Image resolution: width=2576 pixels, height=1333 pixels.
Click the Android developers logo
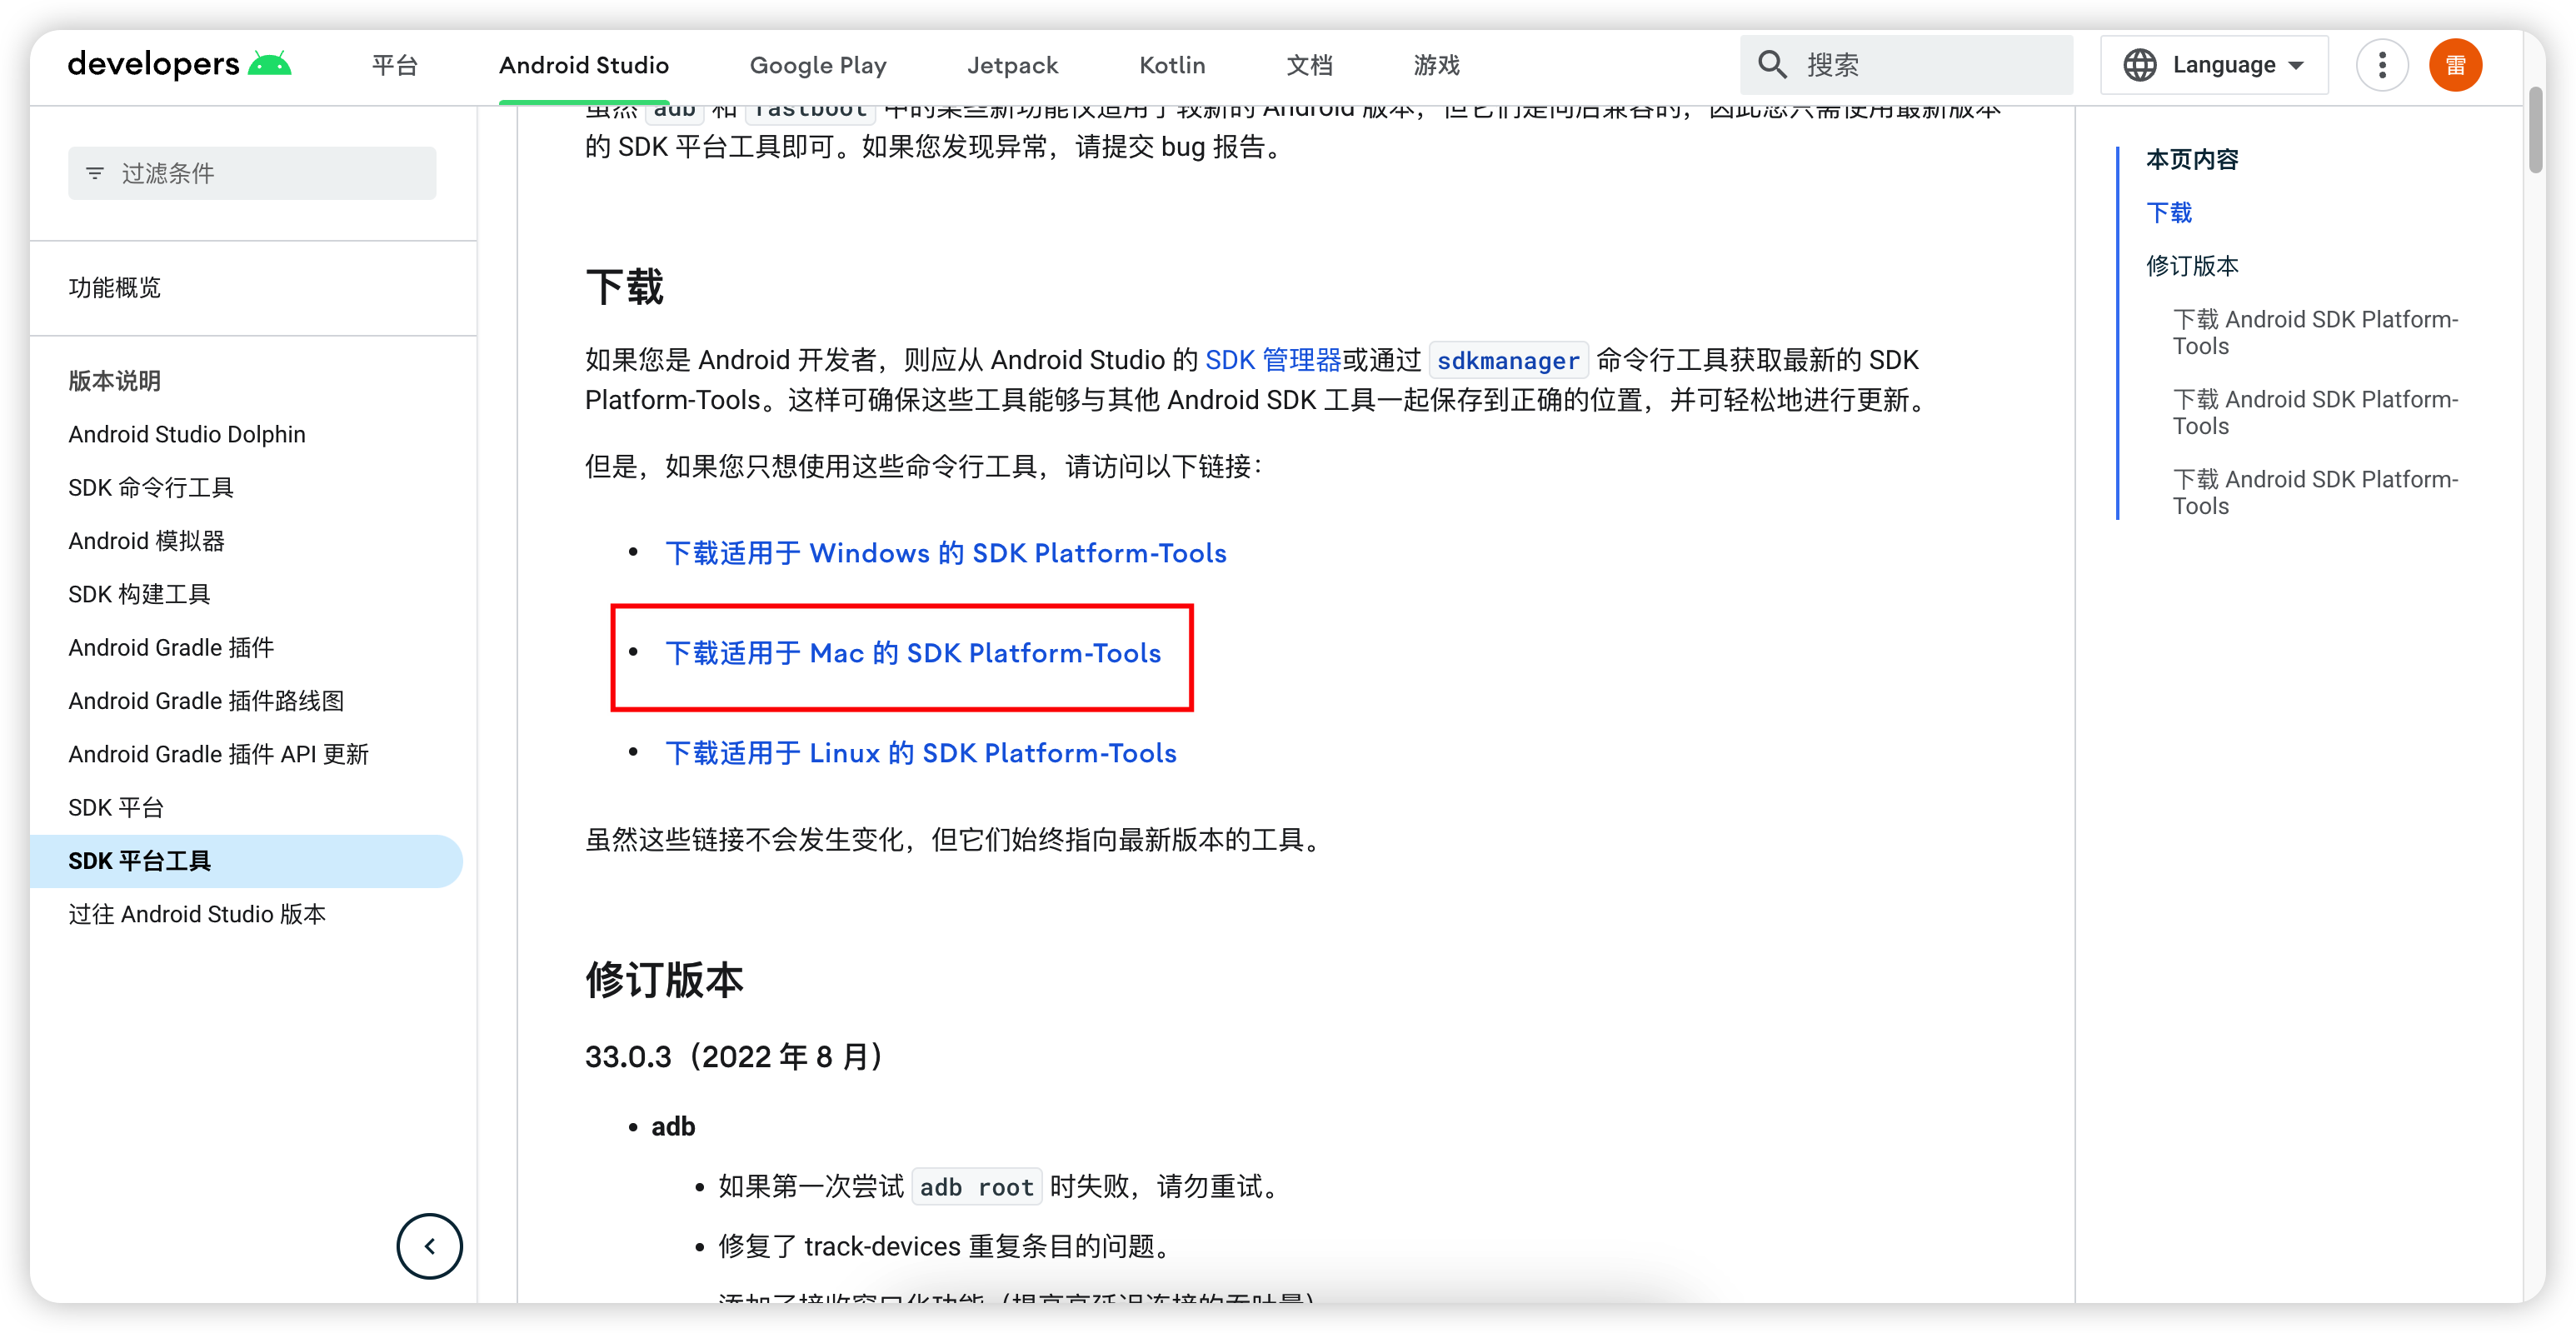point(179,65)
